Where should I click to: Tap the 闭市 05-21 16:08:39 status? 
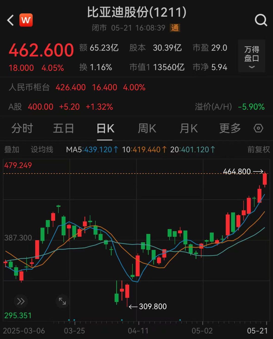[x=129, y=28]
